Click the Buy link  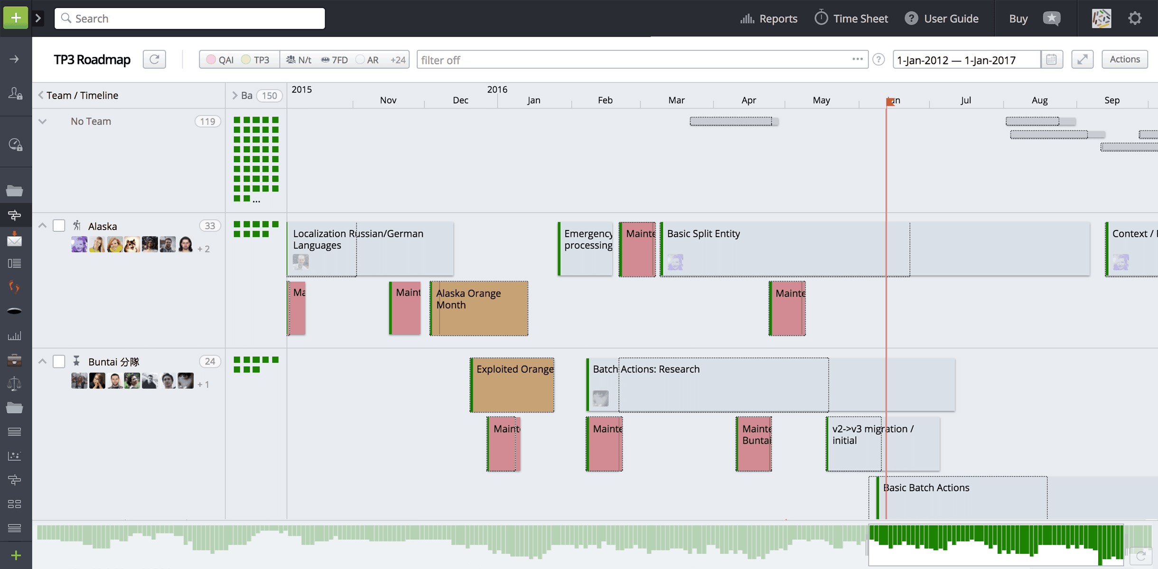tap(1018, 18)
